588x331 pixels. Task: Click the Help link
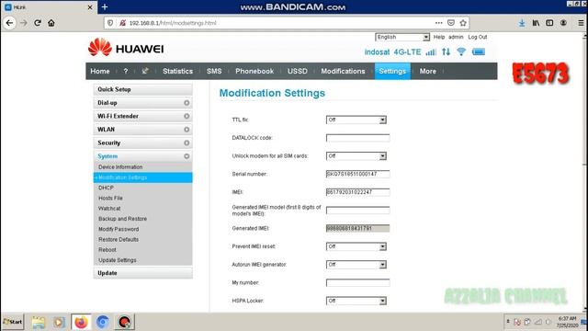click(x=439, y=37)
